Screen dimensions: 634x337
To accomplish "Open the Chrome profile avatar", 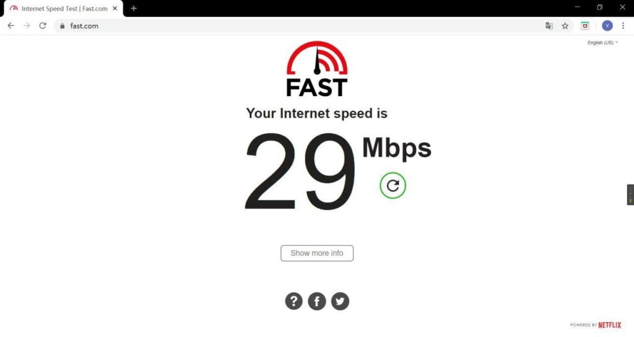I will 607,26.
